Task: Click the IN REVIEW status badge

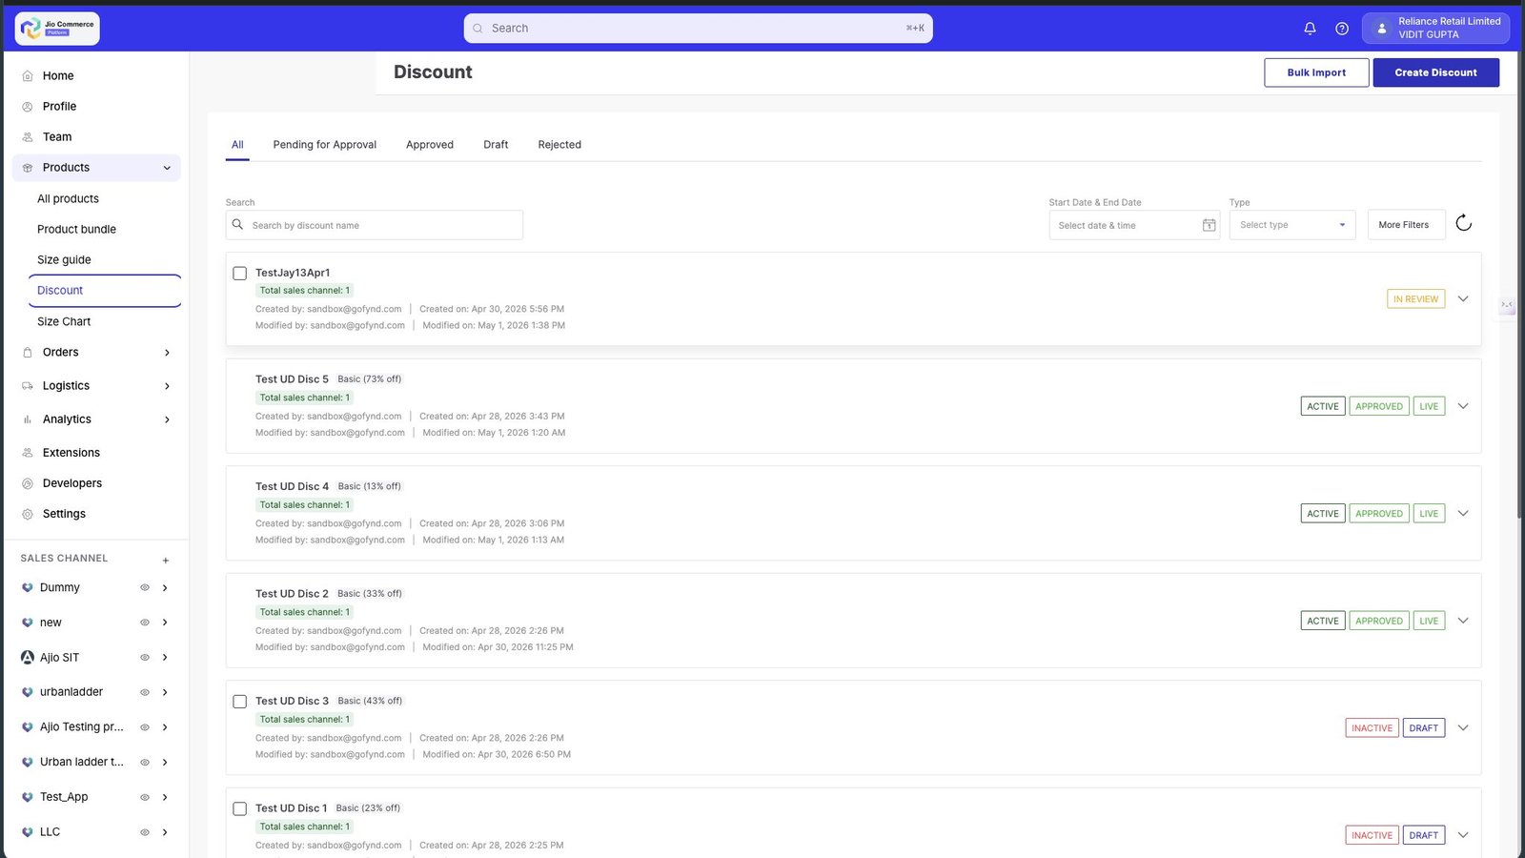Action: pos(1415,299)
